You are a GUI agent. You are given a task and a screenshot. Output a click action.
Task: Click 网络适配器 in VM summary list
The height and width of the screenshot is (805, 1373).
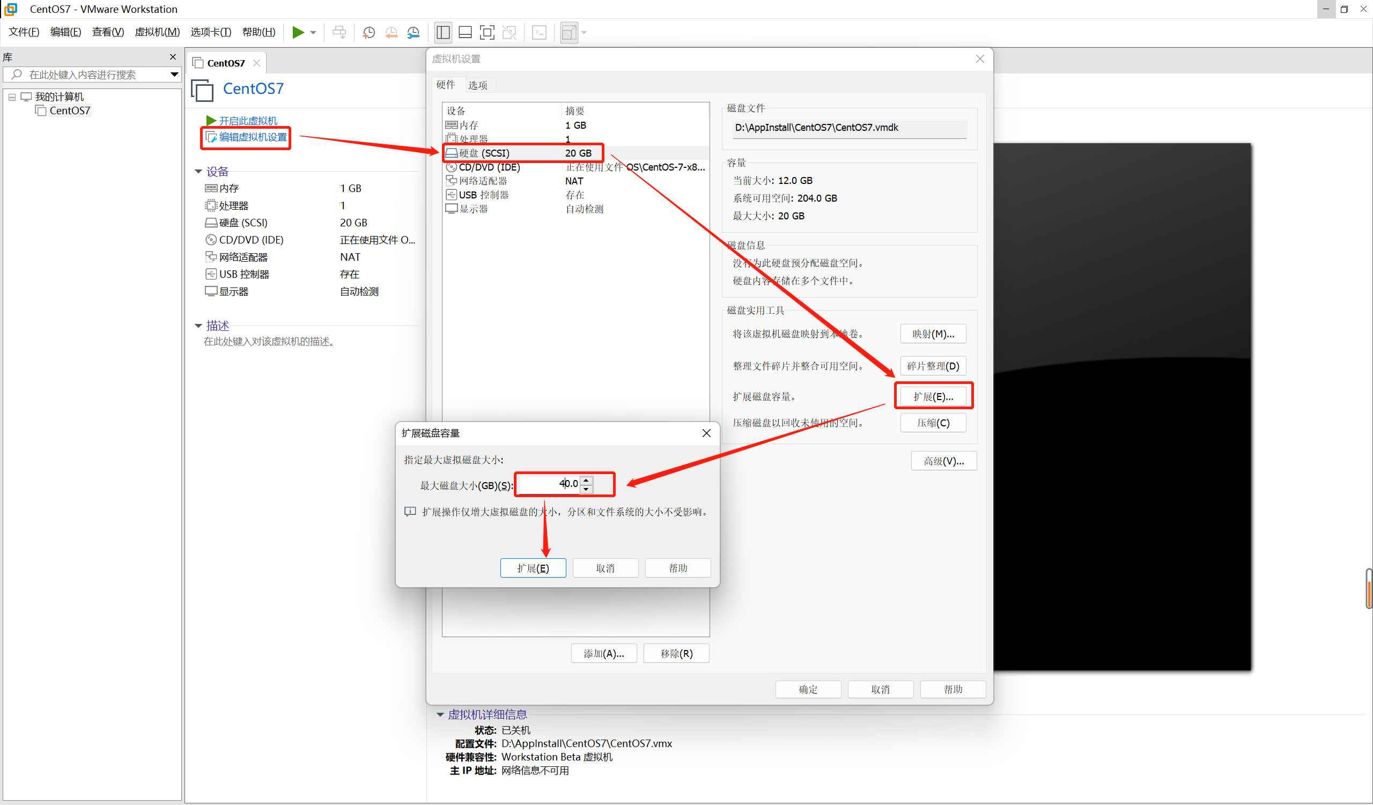(243, 257)
